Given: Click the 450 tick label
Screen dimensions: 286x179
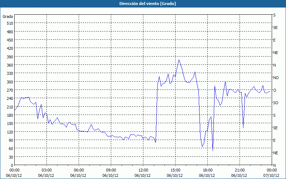Looking at the screenshot, I should click(x=10, y=40).
